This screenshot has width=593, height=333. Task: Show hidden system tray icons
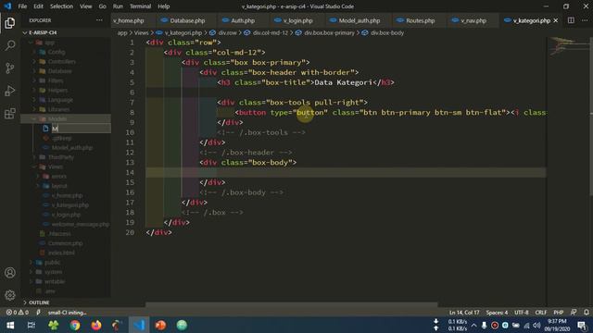click(x=473, y=325)
